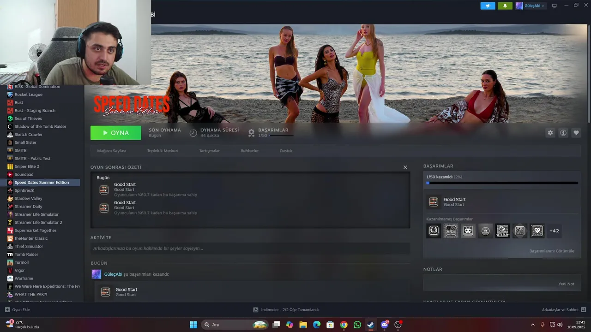591x332 pixels.
Task: Click the achievements progress bar in Başarımlar panel
Action: [502, 183]
